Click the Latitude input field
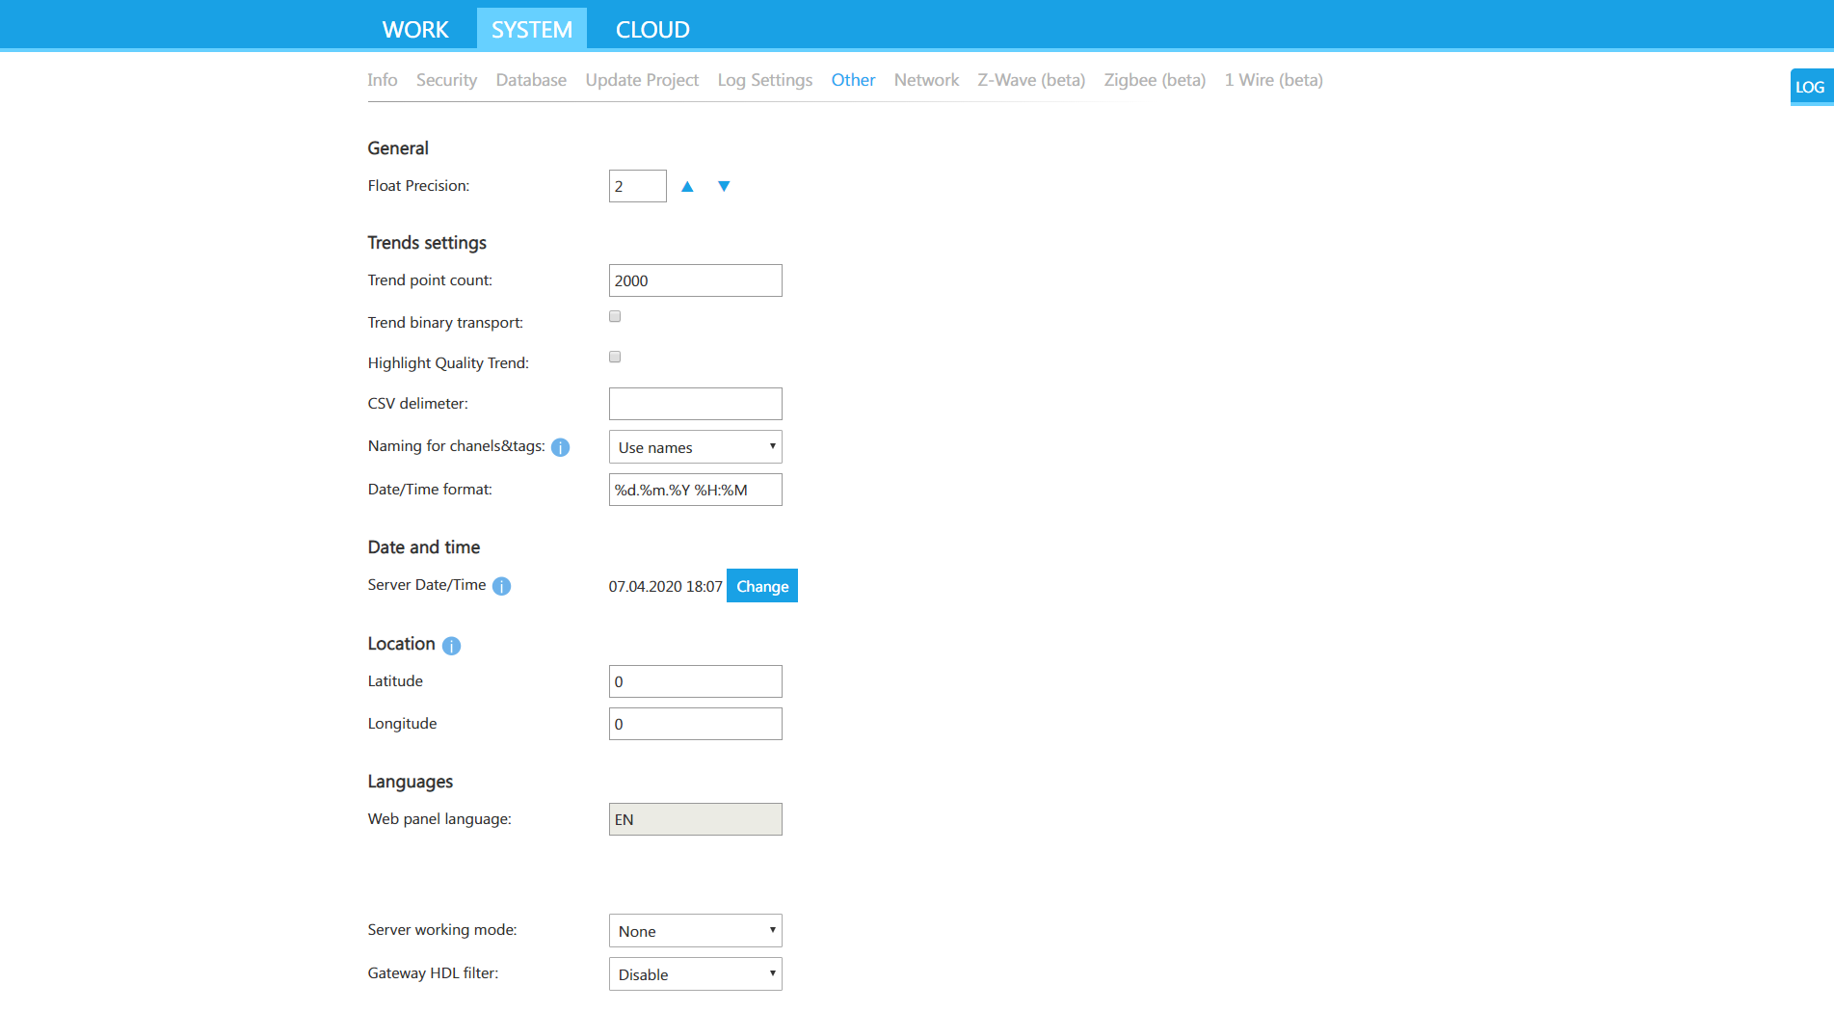 [x=695, y=681]
